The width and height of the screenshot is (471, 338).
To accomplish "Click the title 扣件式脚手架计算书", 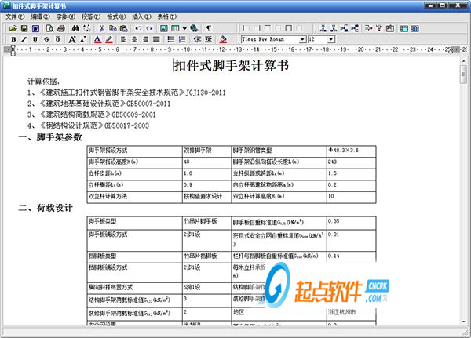I will point(232,65).
